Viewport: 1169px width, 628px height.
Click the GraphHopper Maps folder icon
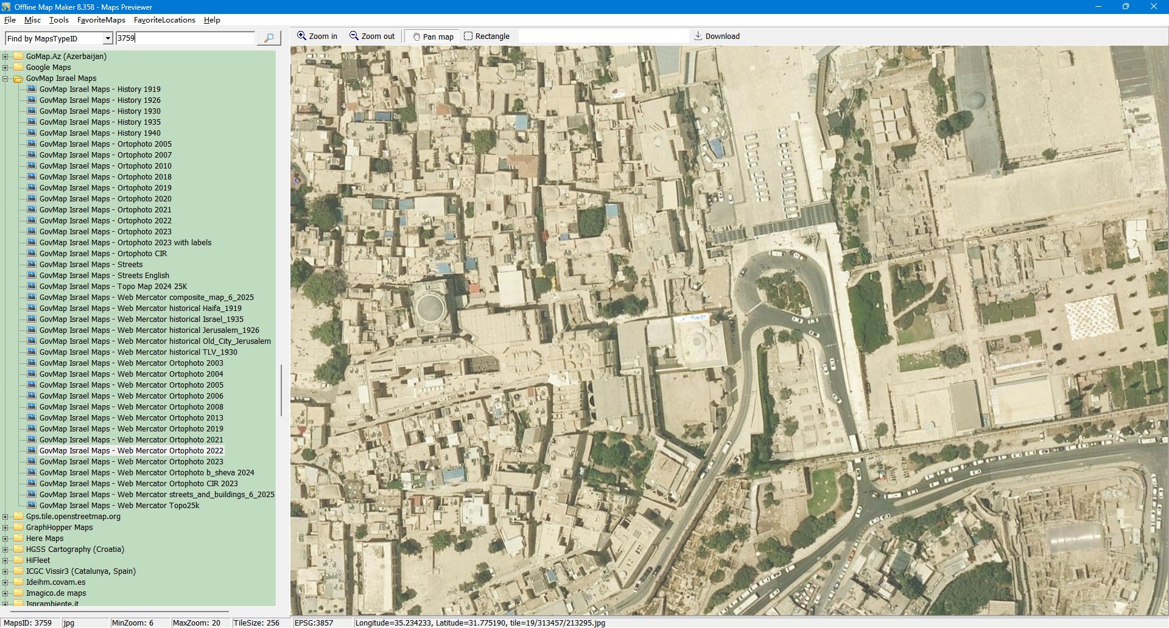tap(18, 528)
